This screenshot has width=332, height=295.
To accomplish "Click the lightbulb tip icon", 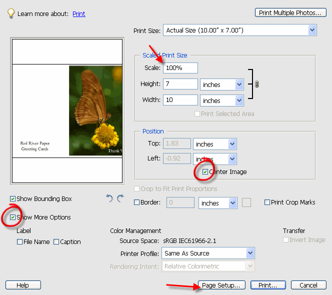I will coord(10,13).
